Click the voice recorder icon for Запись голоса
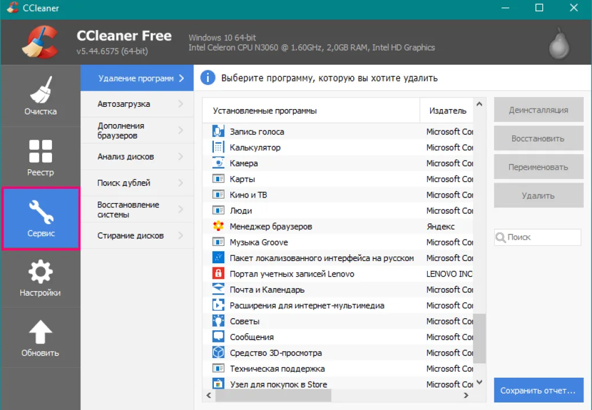This screenshot has height=410, width=592. point(218,131)
